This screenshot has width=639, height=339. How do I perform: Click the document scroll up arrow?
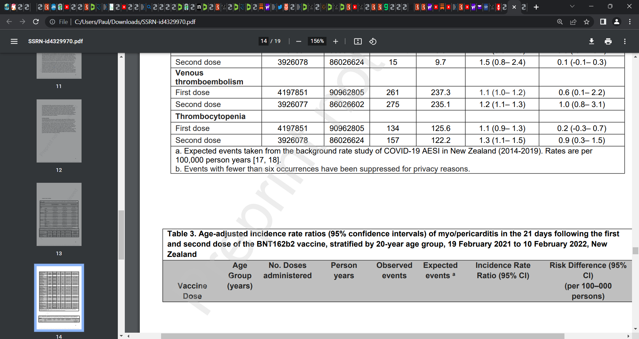click(635, 56)
